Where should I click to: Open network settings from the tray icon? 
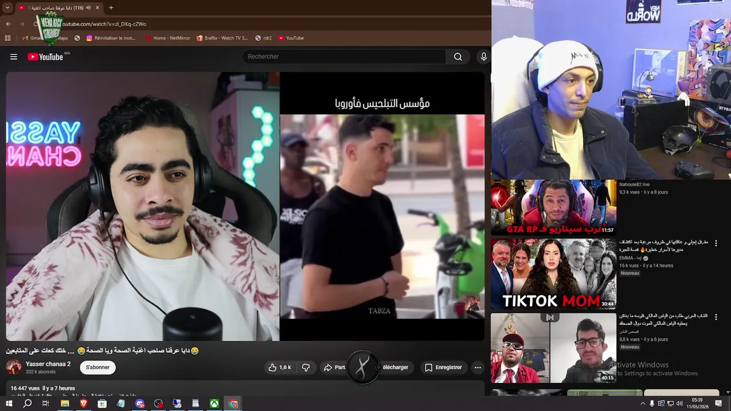click(670, 404)
